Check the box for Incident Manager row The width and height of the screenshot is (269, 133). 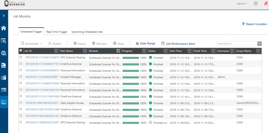21,76
